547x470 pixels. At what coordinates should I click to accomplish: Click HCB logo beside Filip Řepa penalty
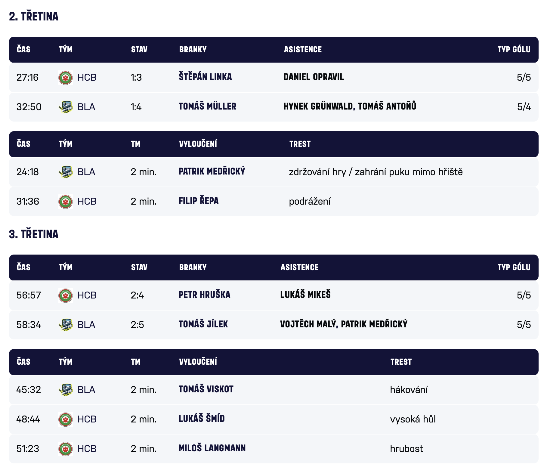pyautogui.click(x=65, y=202)
